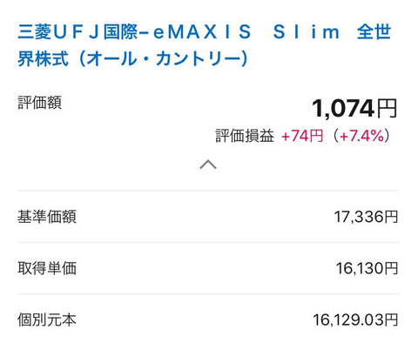Viewport: 418px width, 343px height.
Task: Click the 1,074円 valuation amount
Action: click(x=354, y=108)
